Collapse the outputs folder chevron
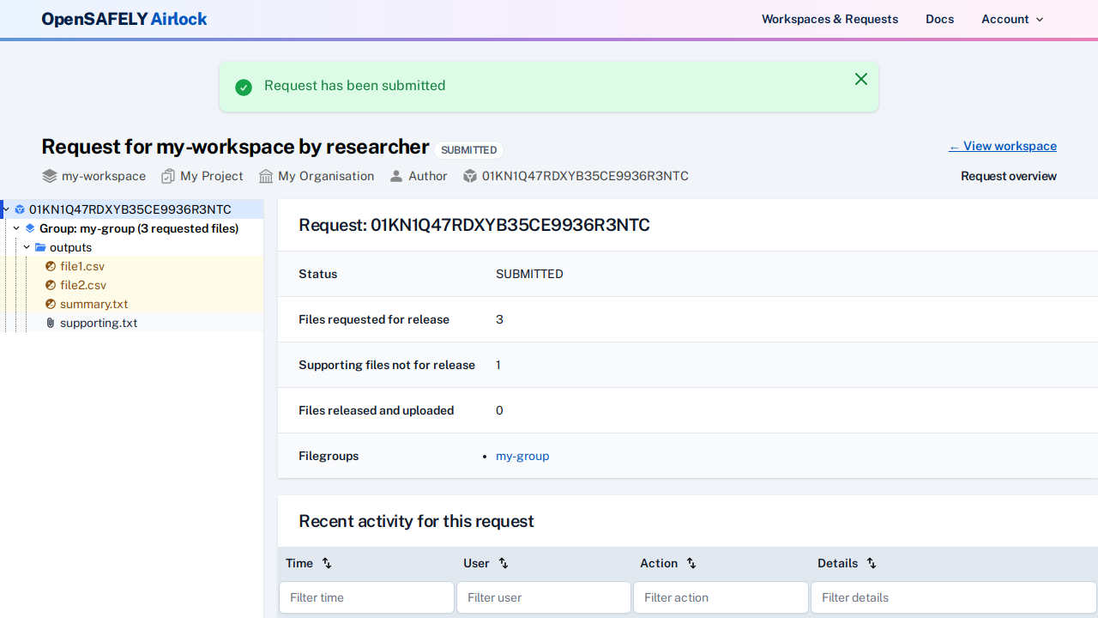Image resolution: width=1098 pixels, height=618 pixels. pos(27,247)
